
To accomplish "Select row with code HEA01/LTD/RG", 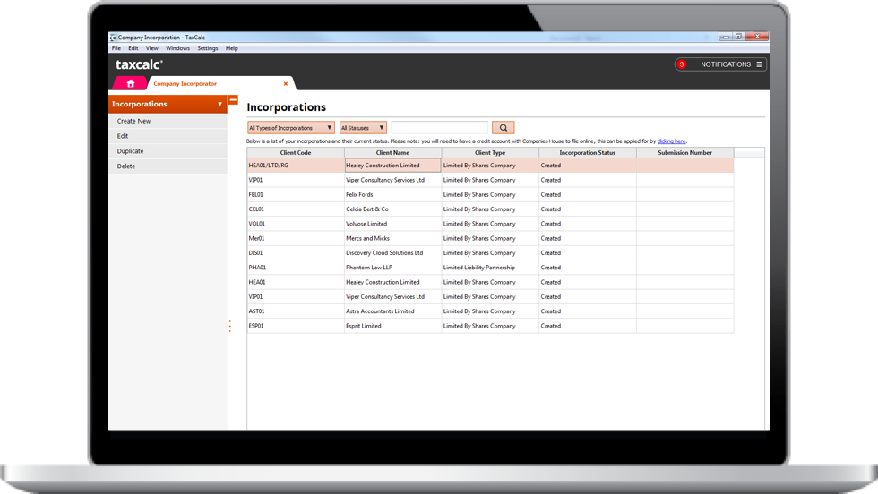I will 490,166.
